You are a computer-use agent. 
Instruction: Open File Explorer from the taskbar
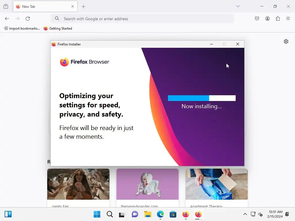tap(148, 214)
